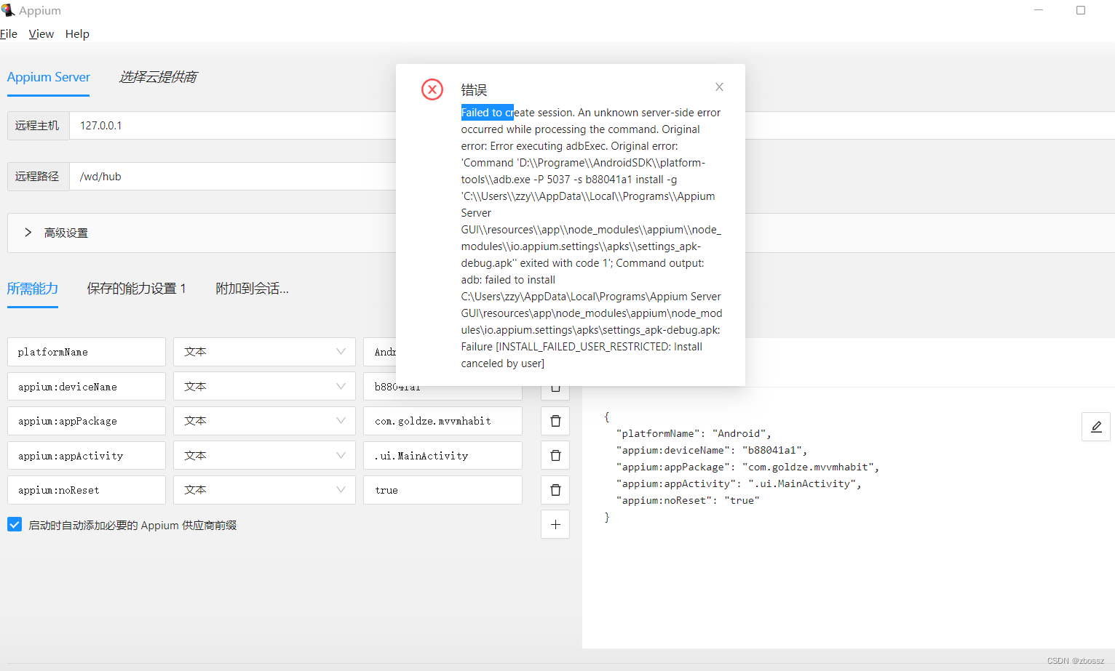Click the appium:deviceName capability name field
Image resolution: width=1115 pixels, height=671 pixels.
[87, 387]
